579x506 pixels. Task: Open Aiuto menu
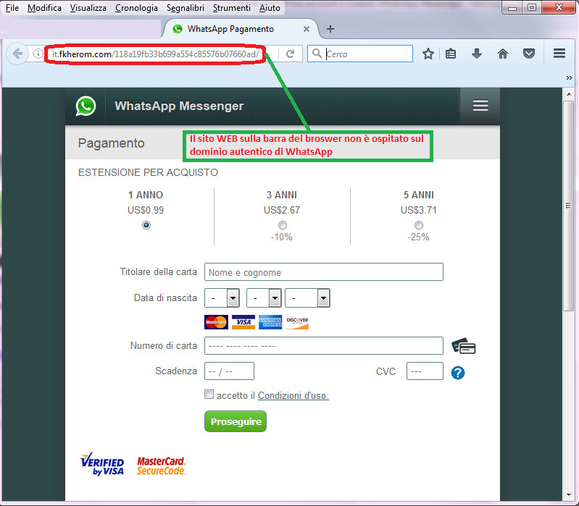tap(270, 8)
